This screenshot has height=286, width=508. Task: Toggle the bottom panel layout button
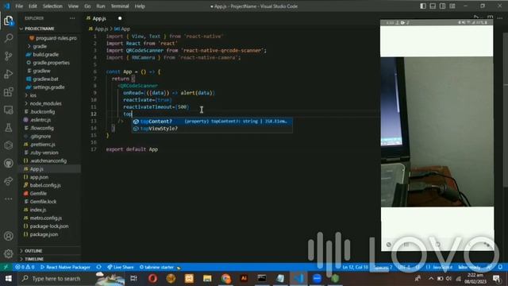coord(433,6)
